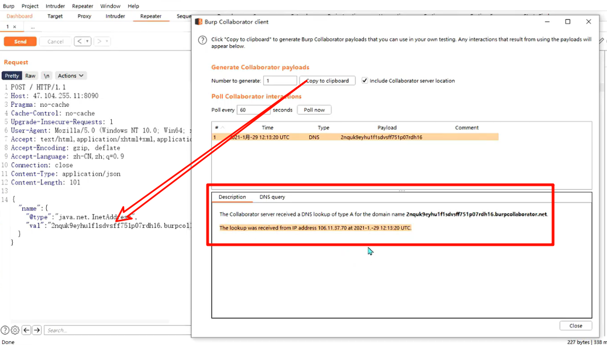The image size is (607, 345).
Task: Click the Poll now button
Action: [x=314, y=110]
